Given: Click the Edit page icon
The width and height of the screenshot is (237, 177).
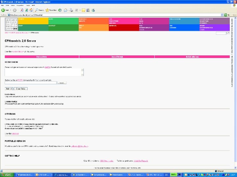Looking at the screenshot, I should pos(77,10).
